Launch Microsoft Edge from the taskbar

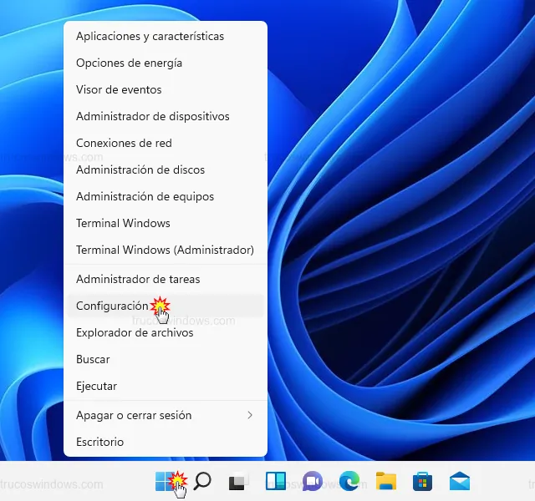point(349,481)
